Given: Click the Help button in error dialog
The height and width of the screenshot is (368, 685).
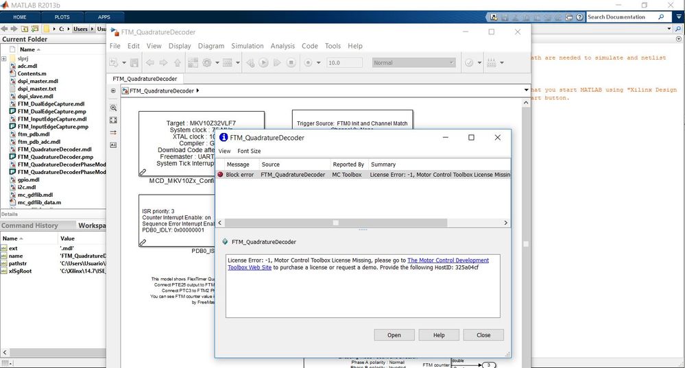Looking at the screenshot, I should click(439, 335).
